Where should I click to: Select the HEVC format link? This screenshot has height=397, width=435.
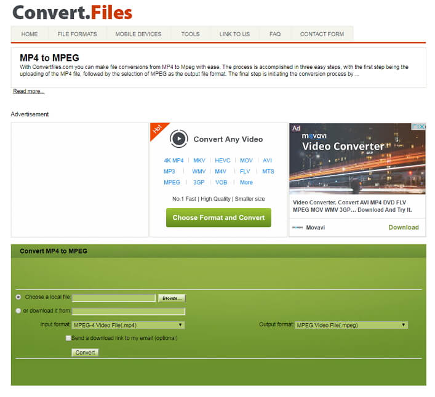click(x=223, y=161)
